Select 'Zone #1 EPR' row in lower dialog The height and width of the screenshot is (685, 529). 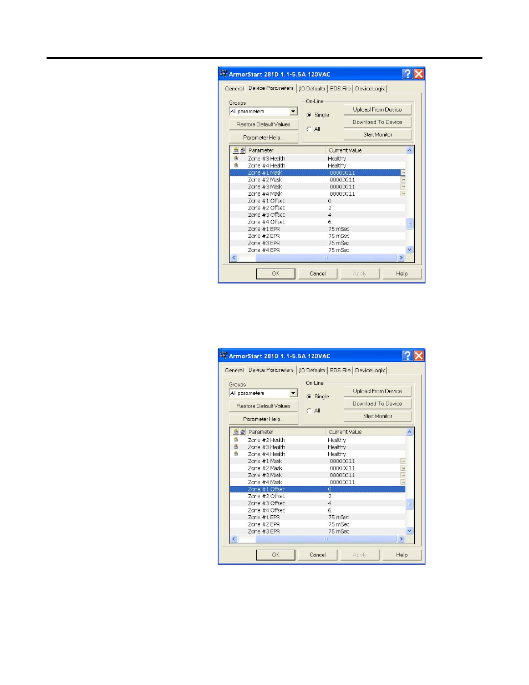click(x=318, y=517)
